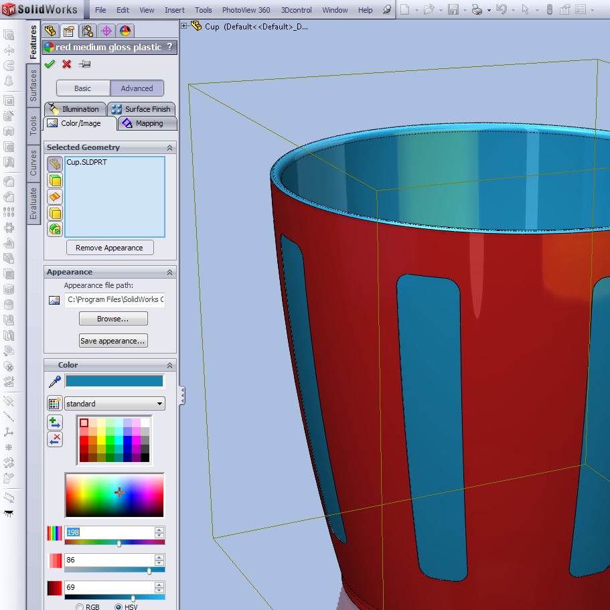Screen dimensions: 610x610
Task: Click Undo toolbar icon
Action: tap(502, 9)
